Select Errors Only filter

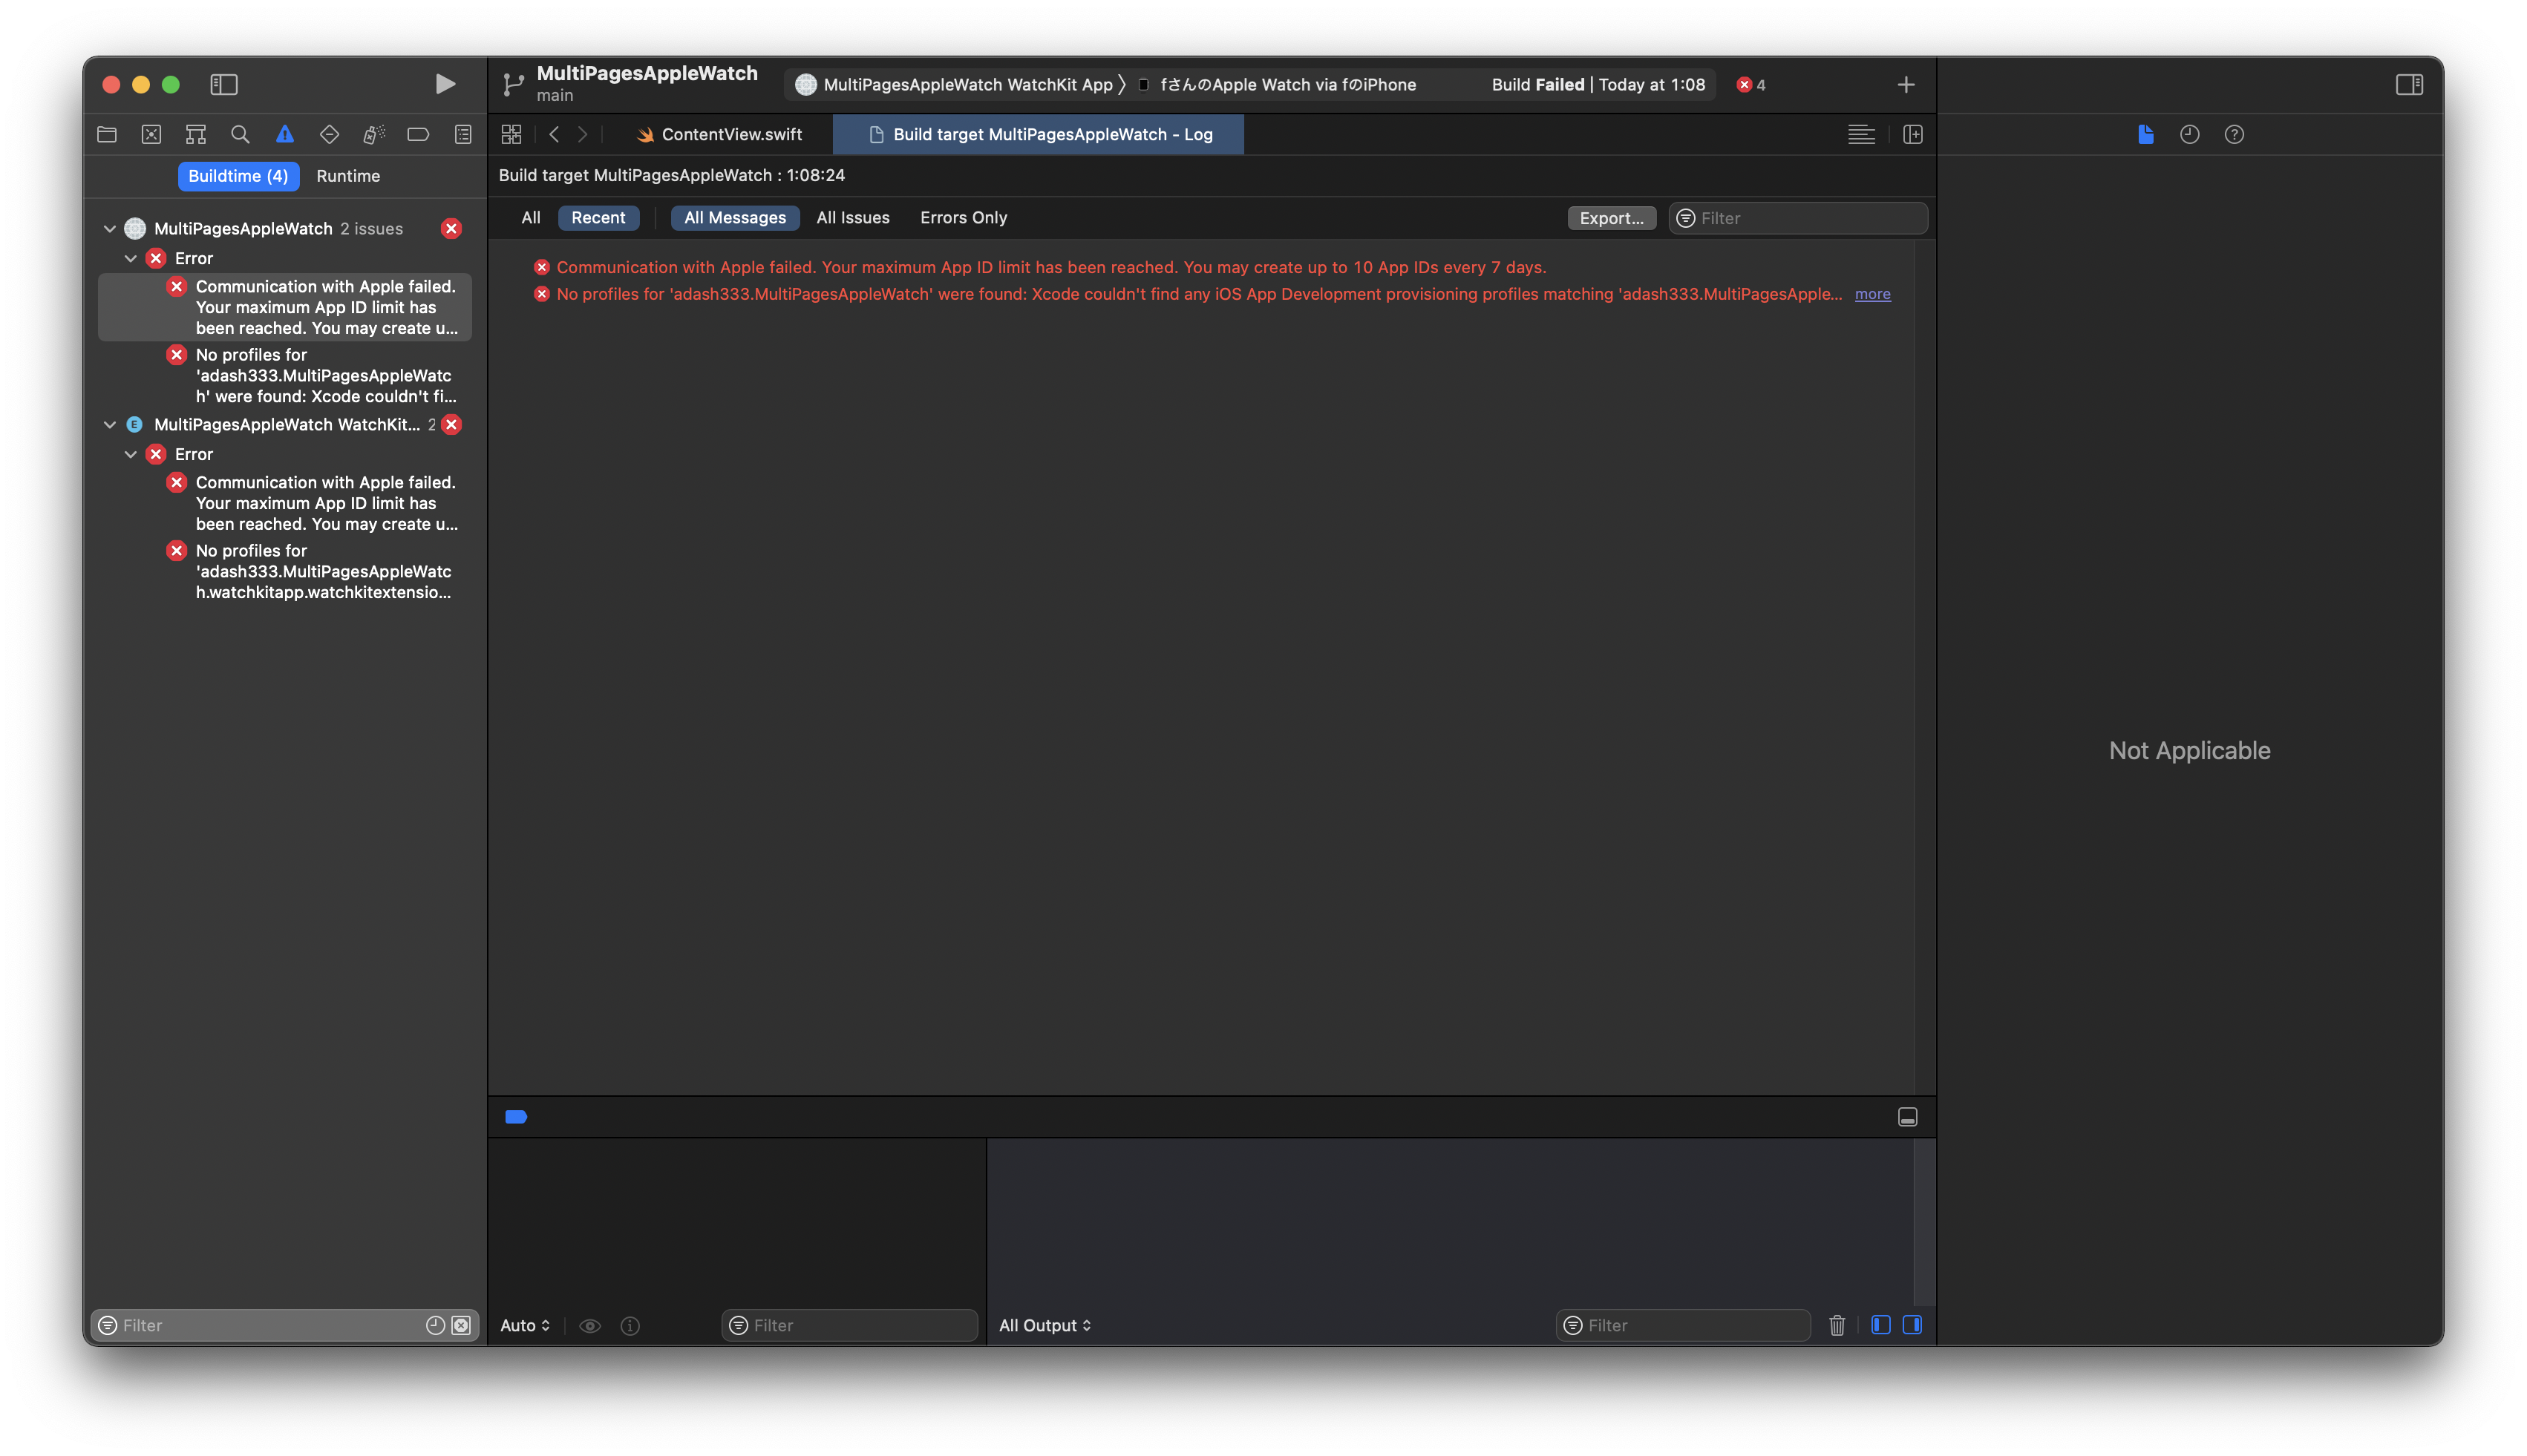(964, 218)
